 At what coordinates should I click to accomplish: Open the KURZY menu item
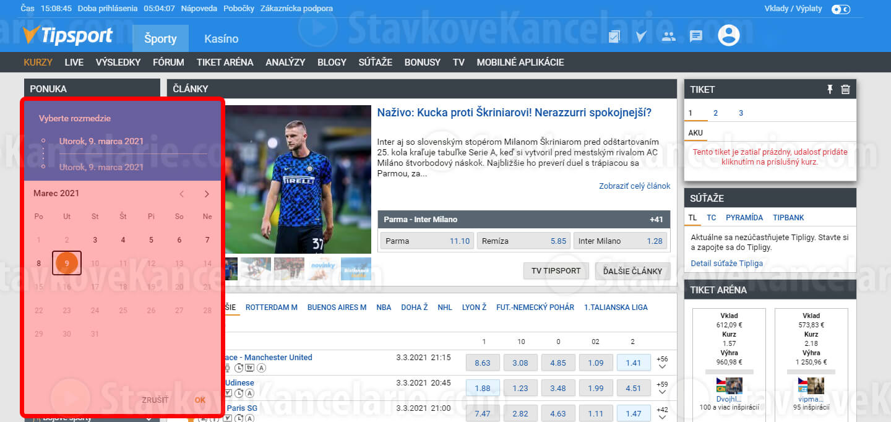coord(38,62)
